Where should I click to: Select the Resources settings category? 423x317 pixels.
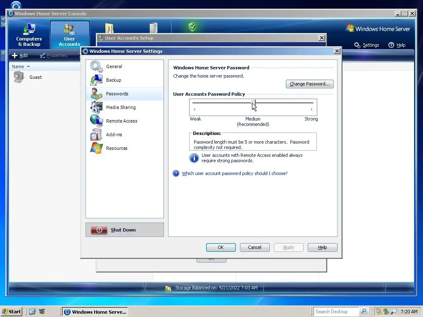pyautogui.click(x=125, y=148)
